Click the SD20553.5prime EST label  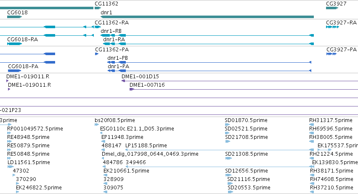(249, 188)
